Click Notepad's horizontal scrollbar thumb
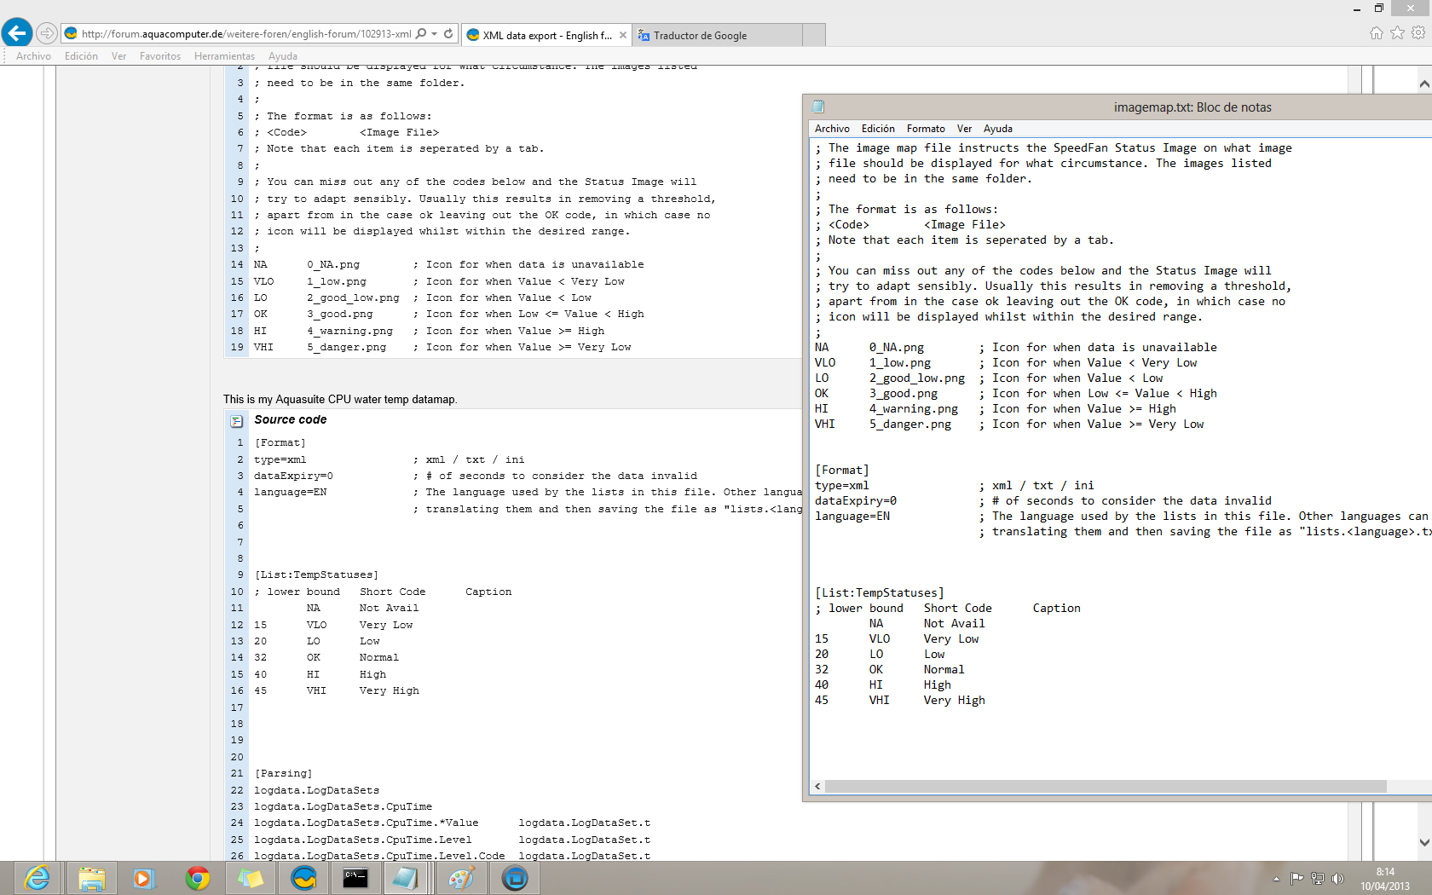This screenshot has height=895, width=1432. [1105, 786]
